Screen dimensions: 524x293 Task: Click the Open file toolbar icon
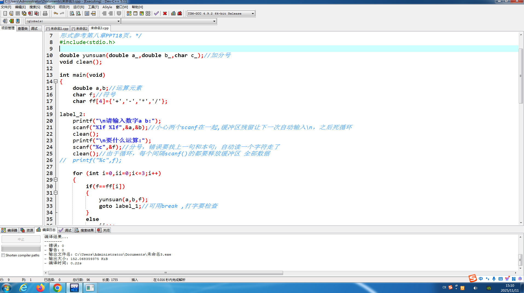11,13
